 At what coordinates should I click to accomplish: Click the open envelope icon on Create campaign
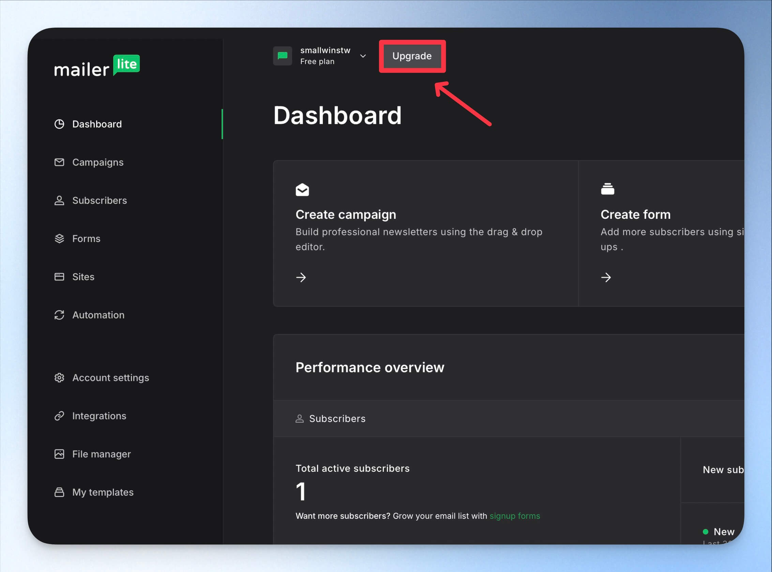tap(302, 190)
